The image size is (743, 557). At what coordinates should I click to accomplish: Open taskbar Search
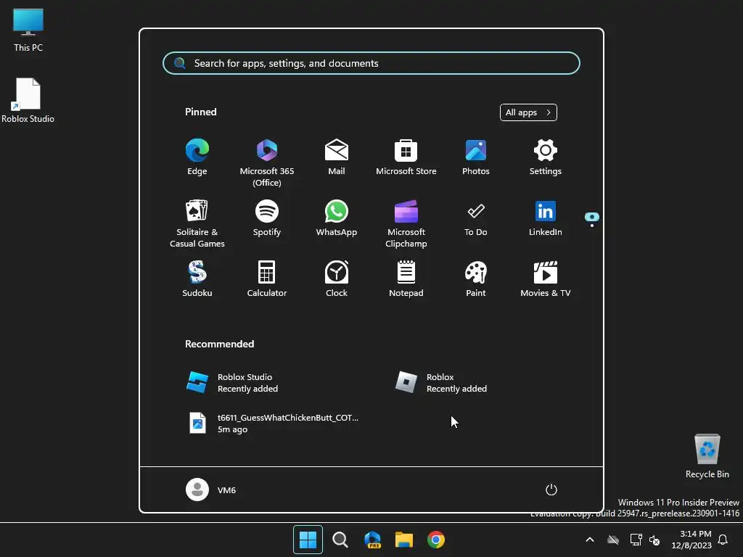pyautogui.click(x=340, y=540)
